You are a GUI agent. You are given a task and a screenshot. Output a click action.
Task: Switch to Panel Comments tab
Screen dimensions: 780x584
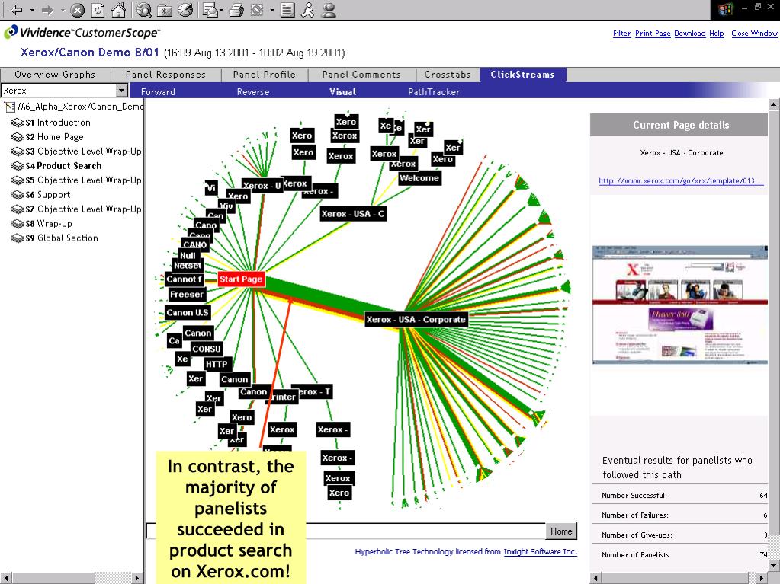tap(361, 75)
